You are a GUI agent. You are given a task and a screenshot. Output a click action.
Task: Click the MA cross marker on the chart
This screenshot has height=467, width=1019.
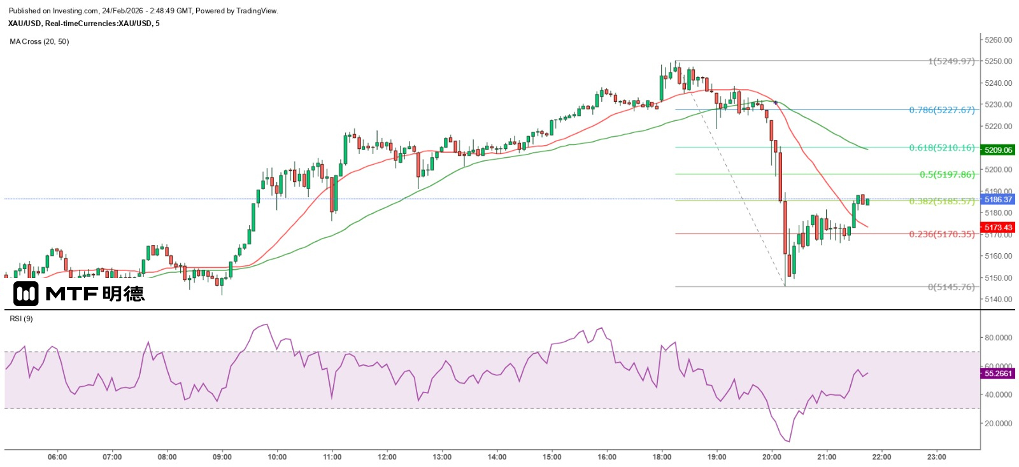(x=775, y=102)
